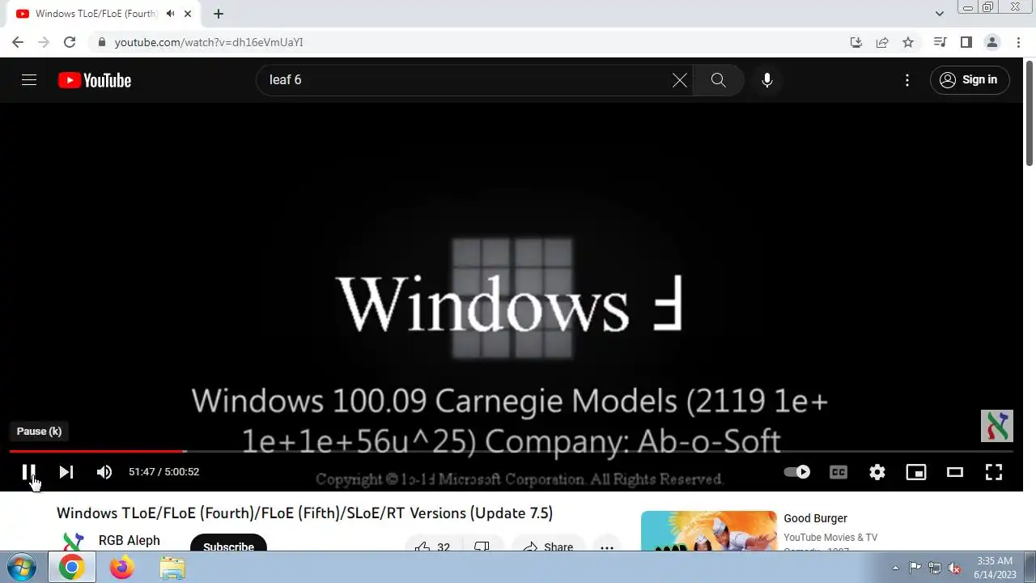The height and width of the screenshot is (583, 1036).
Task: Like the video with 32 likes
Action: (x=433, y=544)
